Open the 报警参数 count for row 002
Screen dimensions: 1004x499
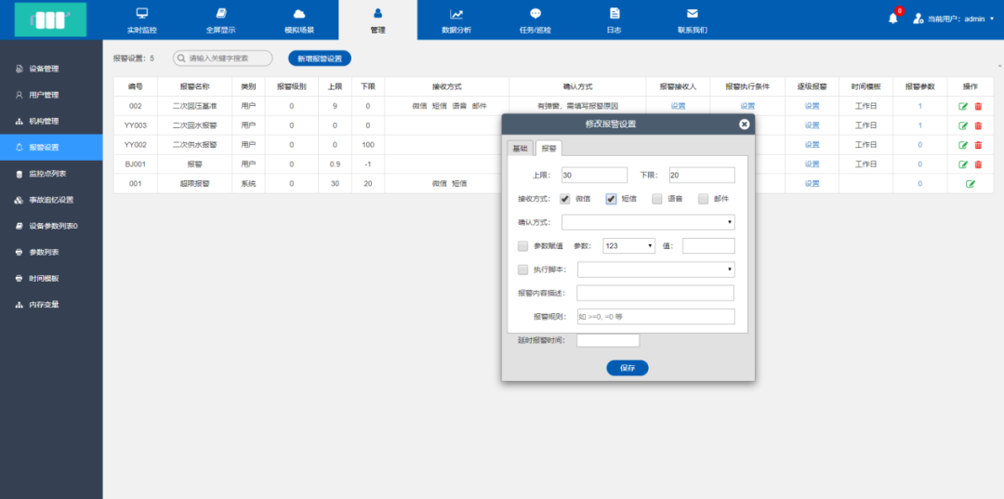click(x=920, y=106)
